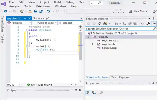
Task: Open the Server Explorer side tab
Action: (x=2, y=24)
